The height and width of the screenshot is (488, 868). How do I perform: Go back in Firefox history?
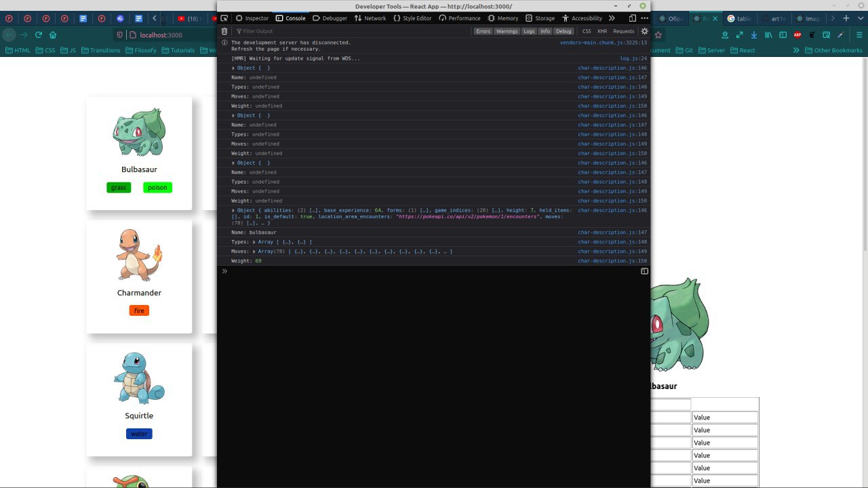[x=9, y=35]
